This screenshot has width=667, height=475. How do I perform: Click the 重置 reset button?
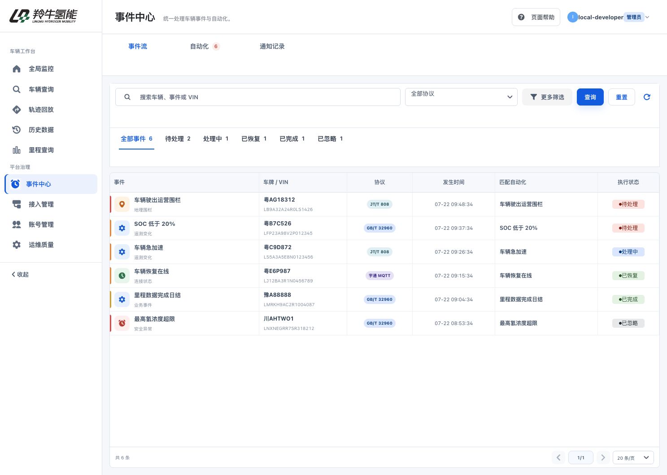pyautogui.click(x=622, y=97)
